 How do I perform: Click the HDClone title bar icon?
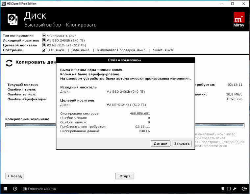(x=4, y=4)
